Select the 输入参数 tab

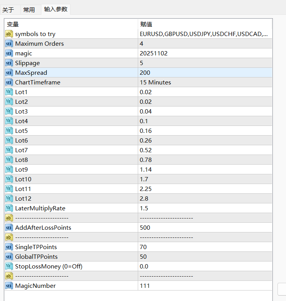click(x=56, y=9)
